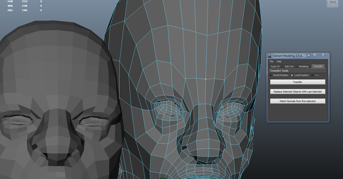
Task: Click the yellow selected vertex on forehead
Action: tap(206, 80)
